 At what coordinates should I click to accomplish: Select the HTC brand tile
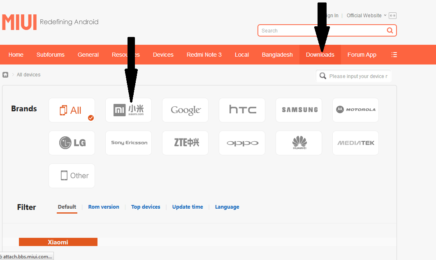[x=242, y=110]
